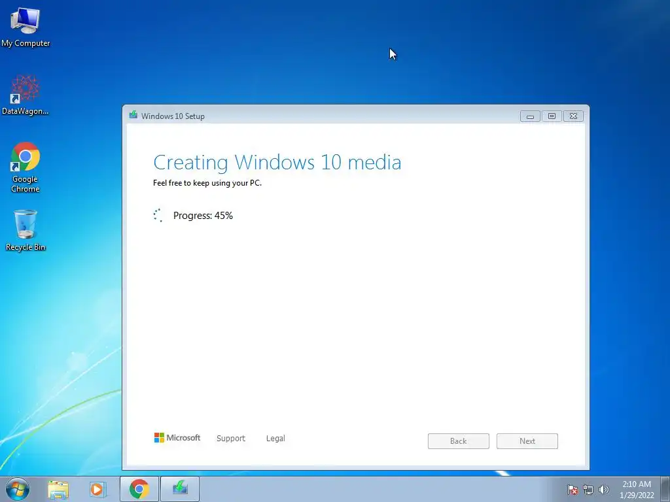Maximize the Windows 10 Setup window

pos(552,116)
